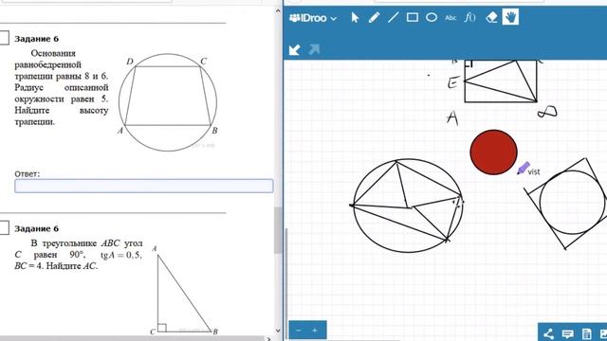
Task: Open the f() formula tool
Action: 469,17
